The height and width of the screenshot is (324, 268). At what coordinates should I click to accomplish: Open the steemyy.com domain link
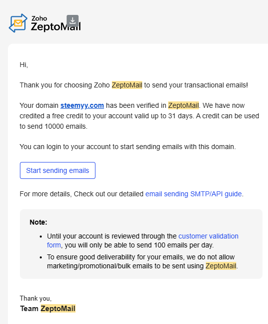pos(82,105)
